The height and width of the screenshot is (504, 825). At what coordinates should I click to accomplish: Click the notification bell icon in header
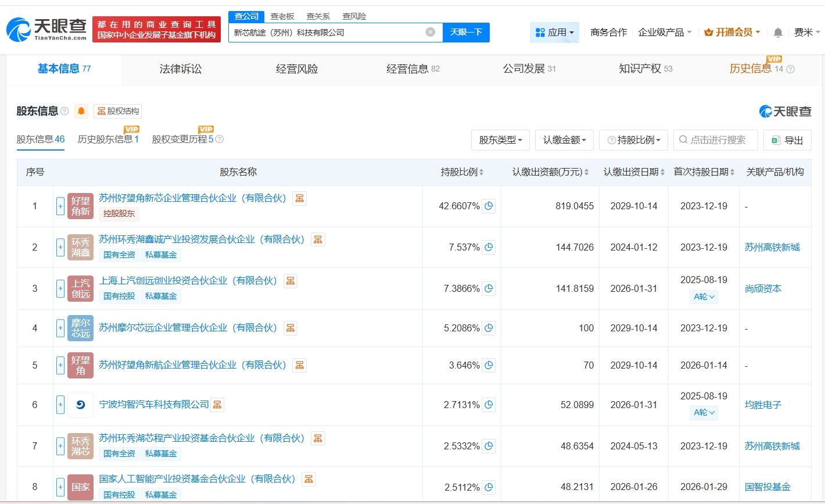(778, 33)
